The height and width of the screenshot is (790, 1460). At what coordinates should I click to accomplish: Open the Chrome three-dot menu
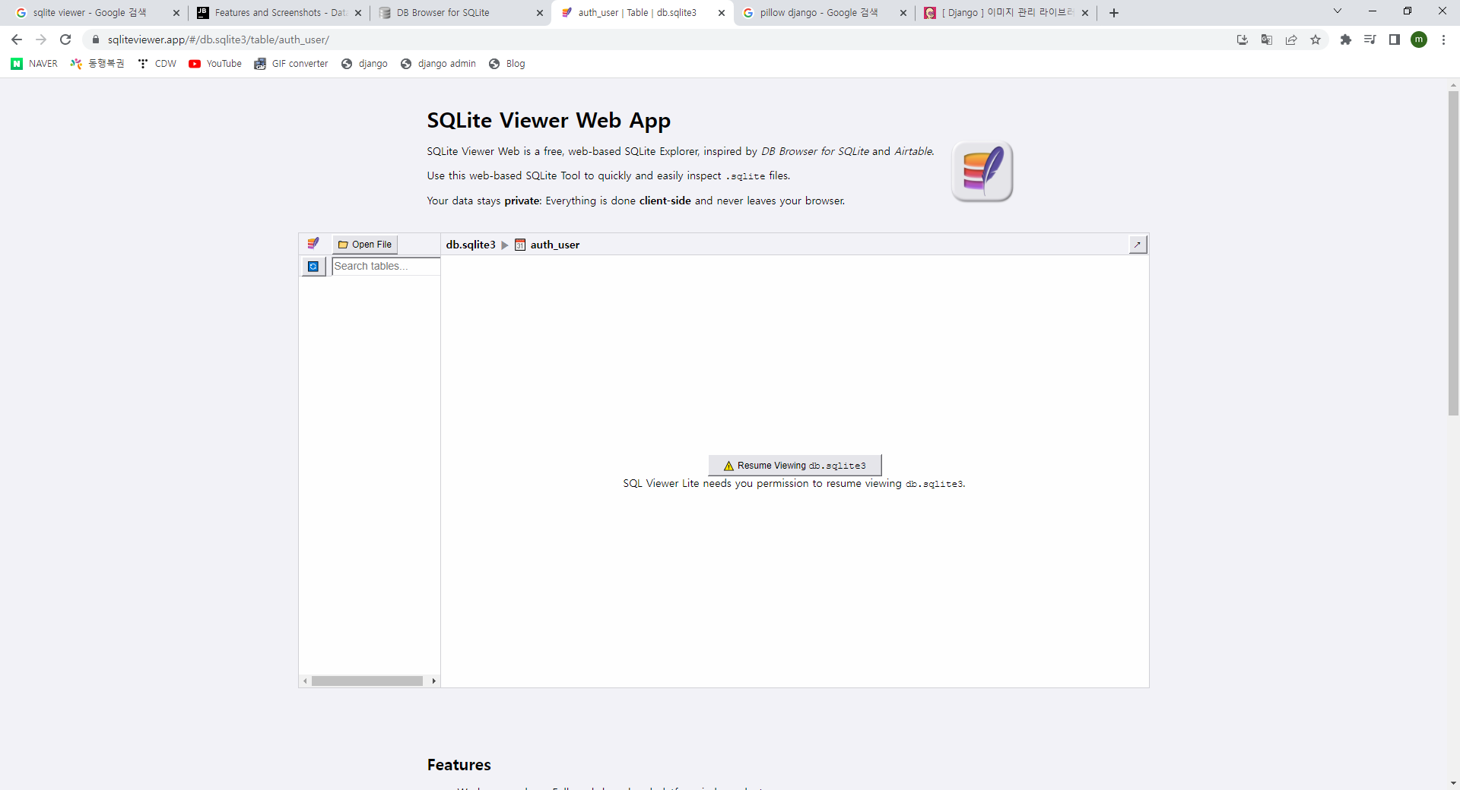pyautogui.click(x=1443, y=39)
